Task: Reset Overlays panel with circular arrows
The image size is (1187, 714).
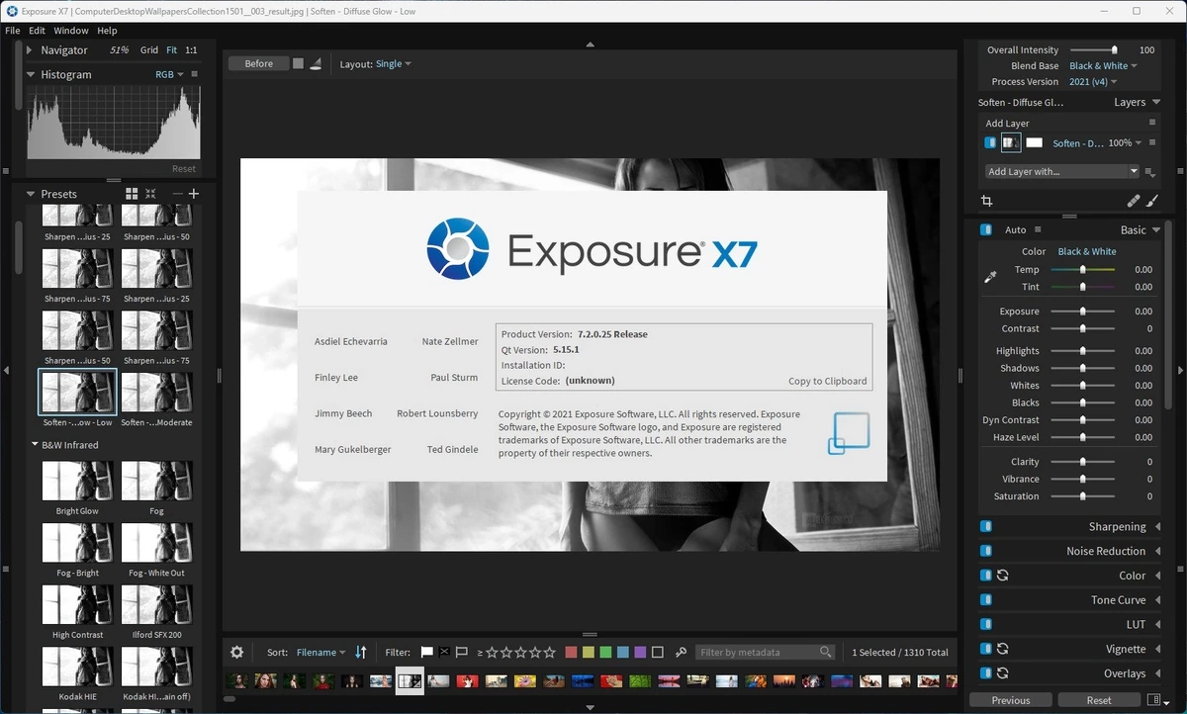Action: (x=1002, y=673)
